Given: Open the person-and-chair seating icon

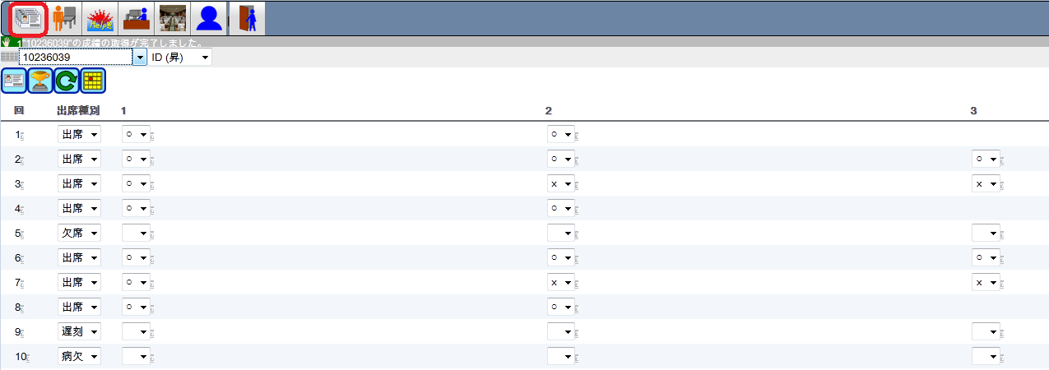Looking at the screenshot, I should [63, 18].
